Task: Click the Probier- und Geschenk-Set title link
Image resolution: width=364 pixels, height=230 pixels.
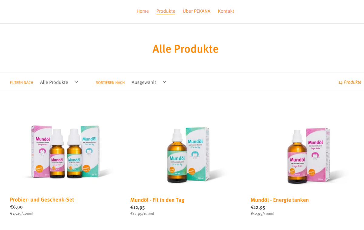Action: point(42,200)
